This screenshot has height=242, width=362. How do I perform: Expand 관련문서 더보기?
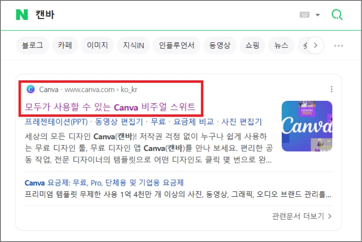tap(302, 216)
